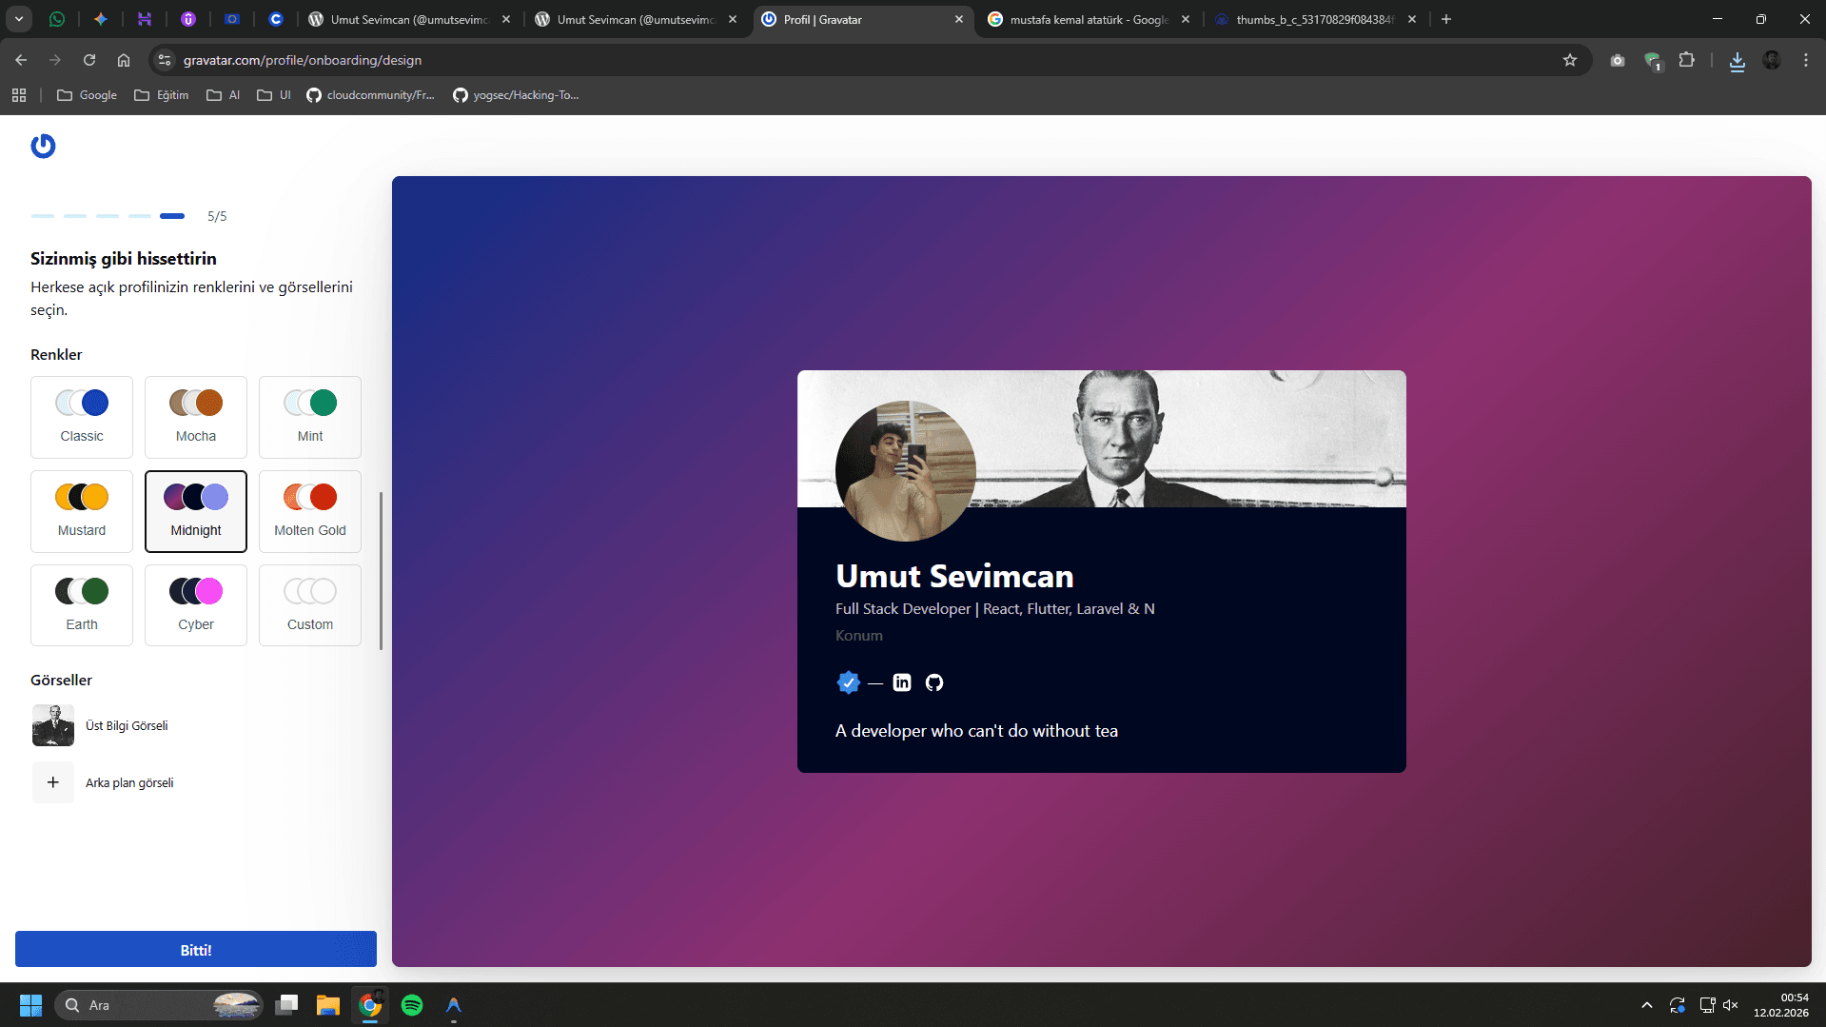
Task: Click the blue verified badge icon
Action: pos(848,682)
